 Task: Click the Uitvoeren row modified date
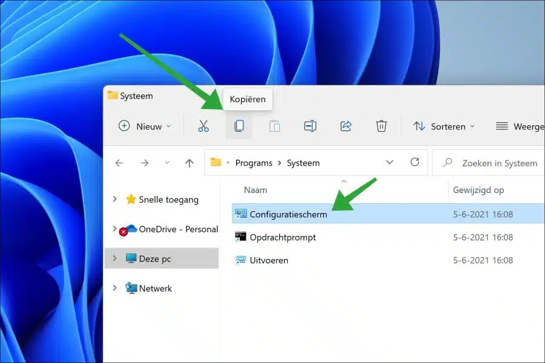click(483, 260)
